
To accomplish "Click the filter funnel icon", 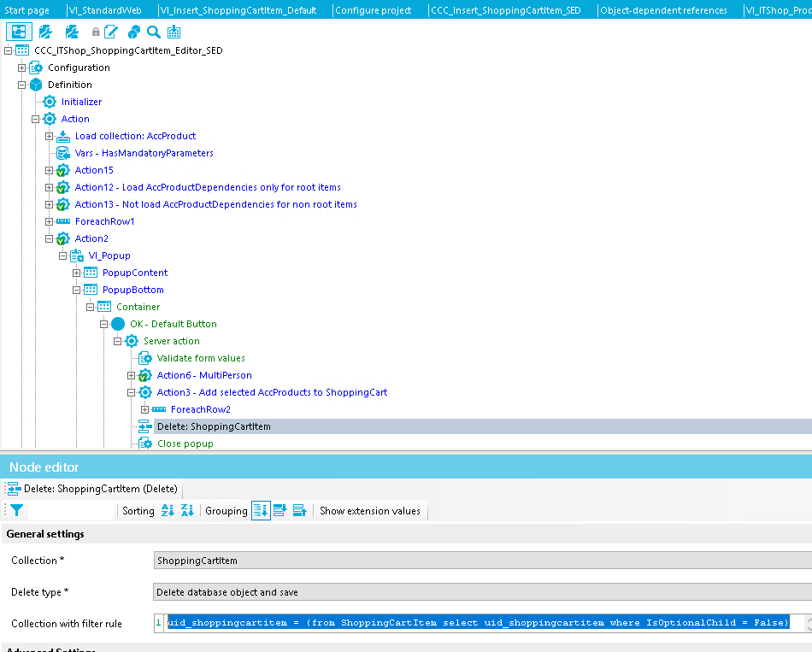I will pyautogui.click(x=16, y=511).
